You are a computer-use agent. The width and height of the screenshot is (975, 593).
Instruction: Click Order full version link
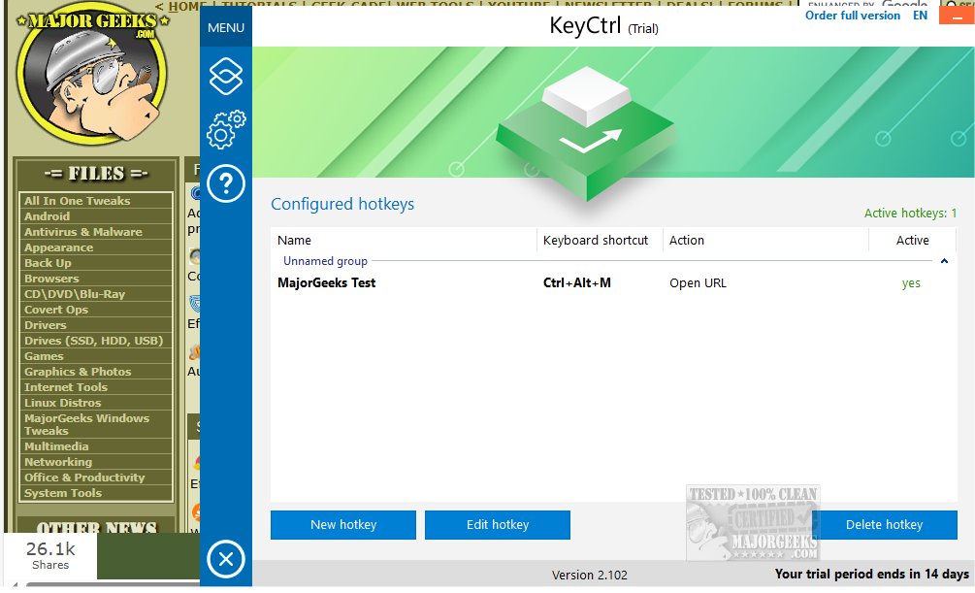click(x=852, y=16)
